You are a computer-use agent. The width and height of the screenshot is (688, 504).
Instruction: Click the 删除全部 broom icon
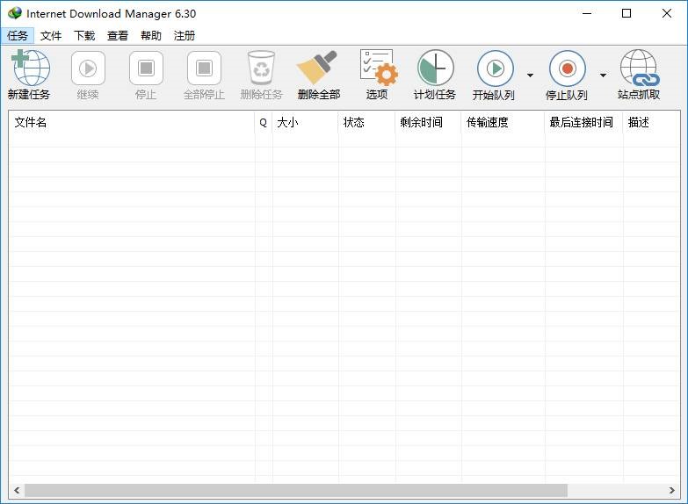[318, 68]
